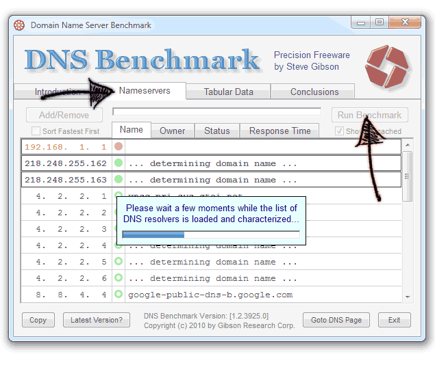Select the 4.2.2.4 address
The width and height of the screenshot is (435, 365).
[x=71, y=245]
